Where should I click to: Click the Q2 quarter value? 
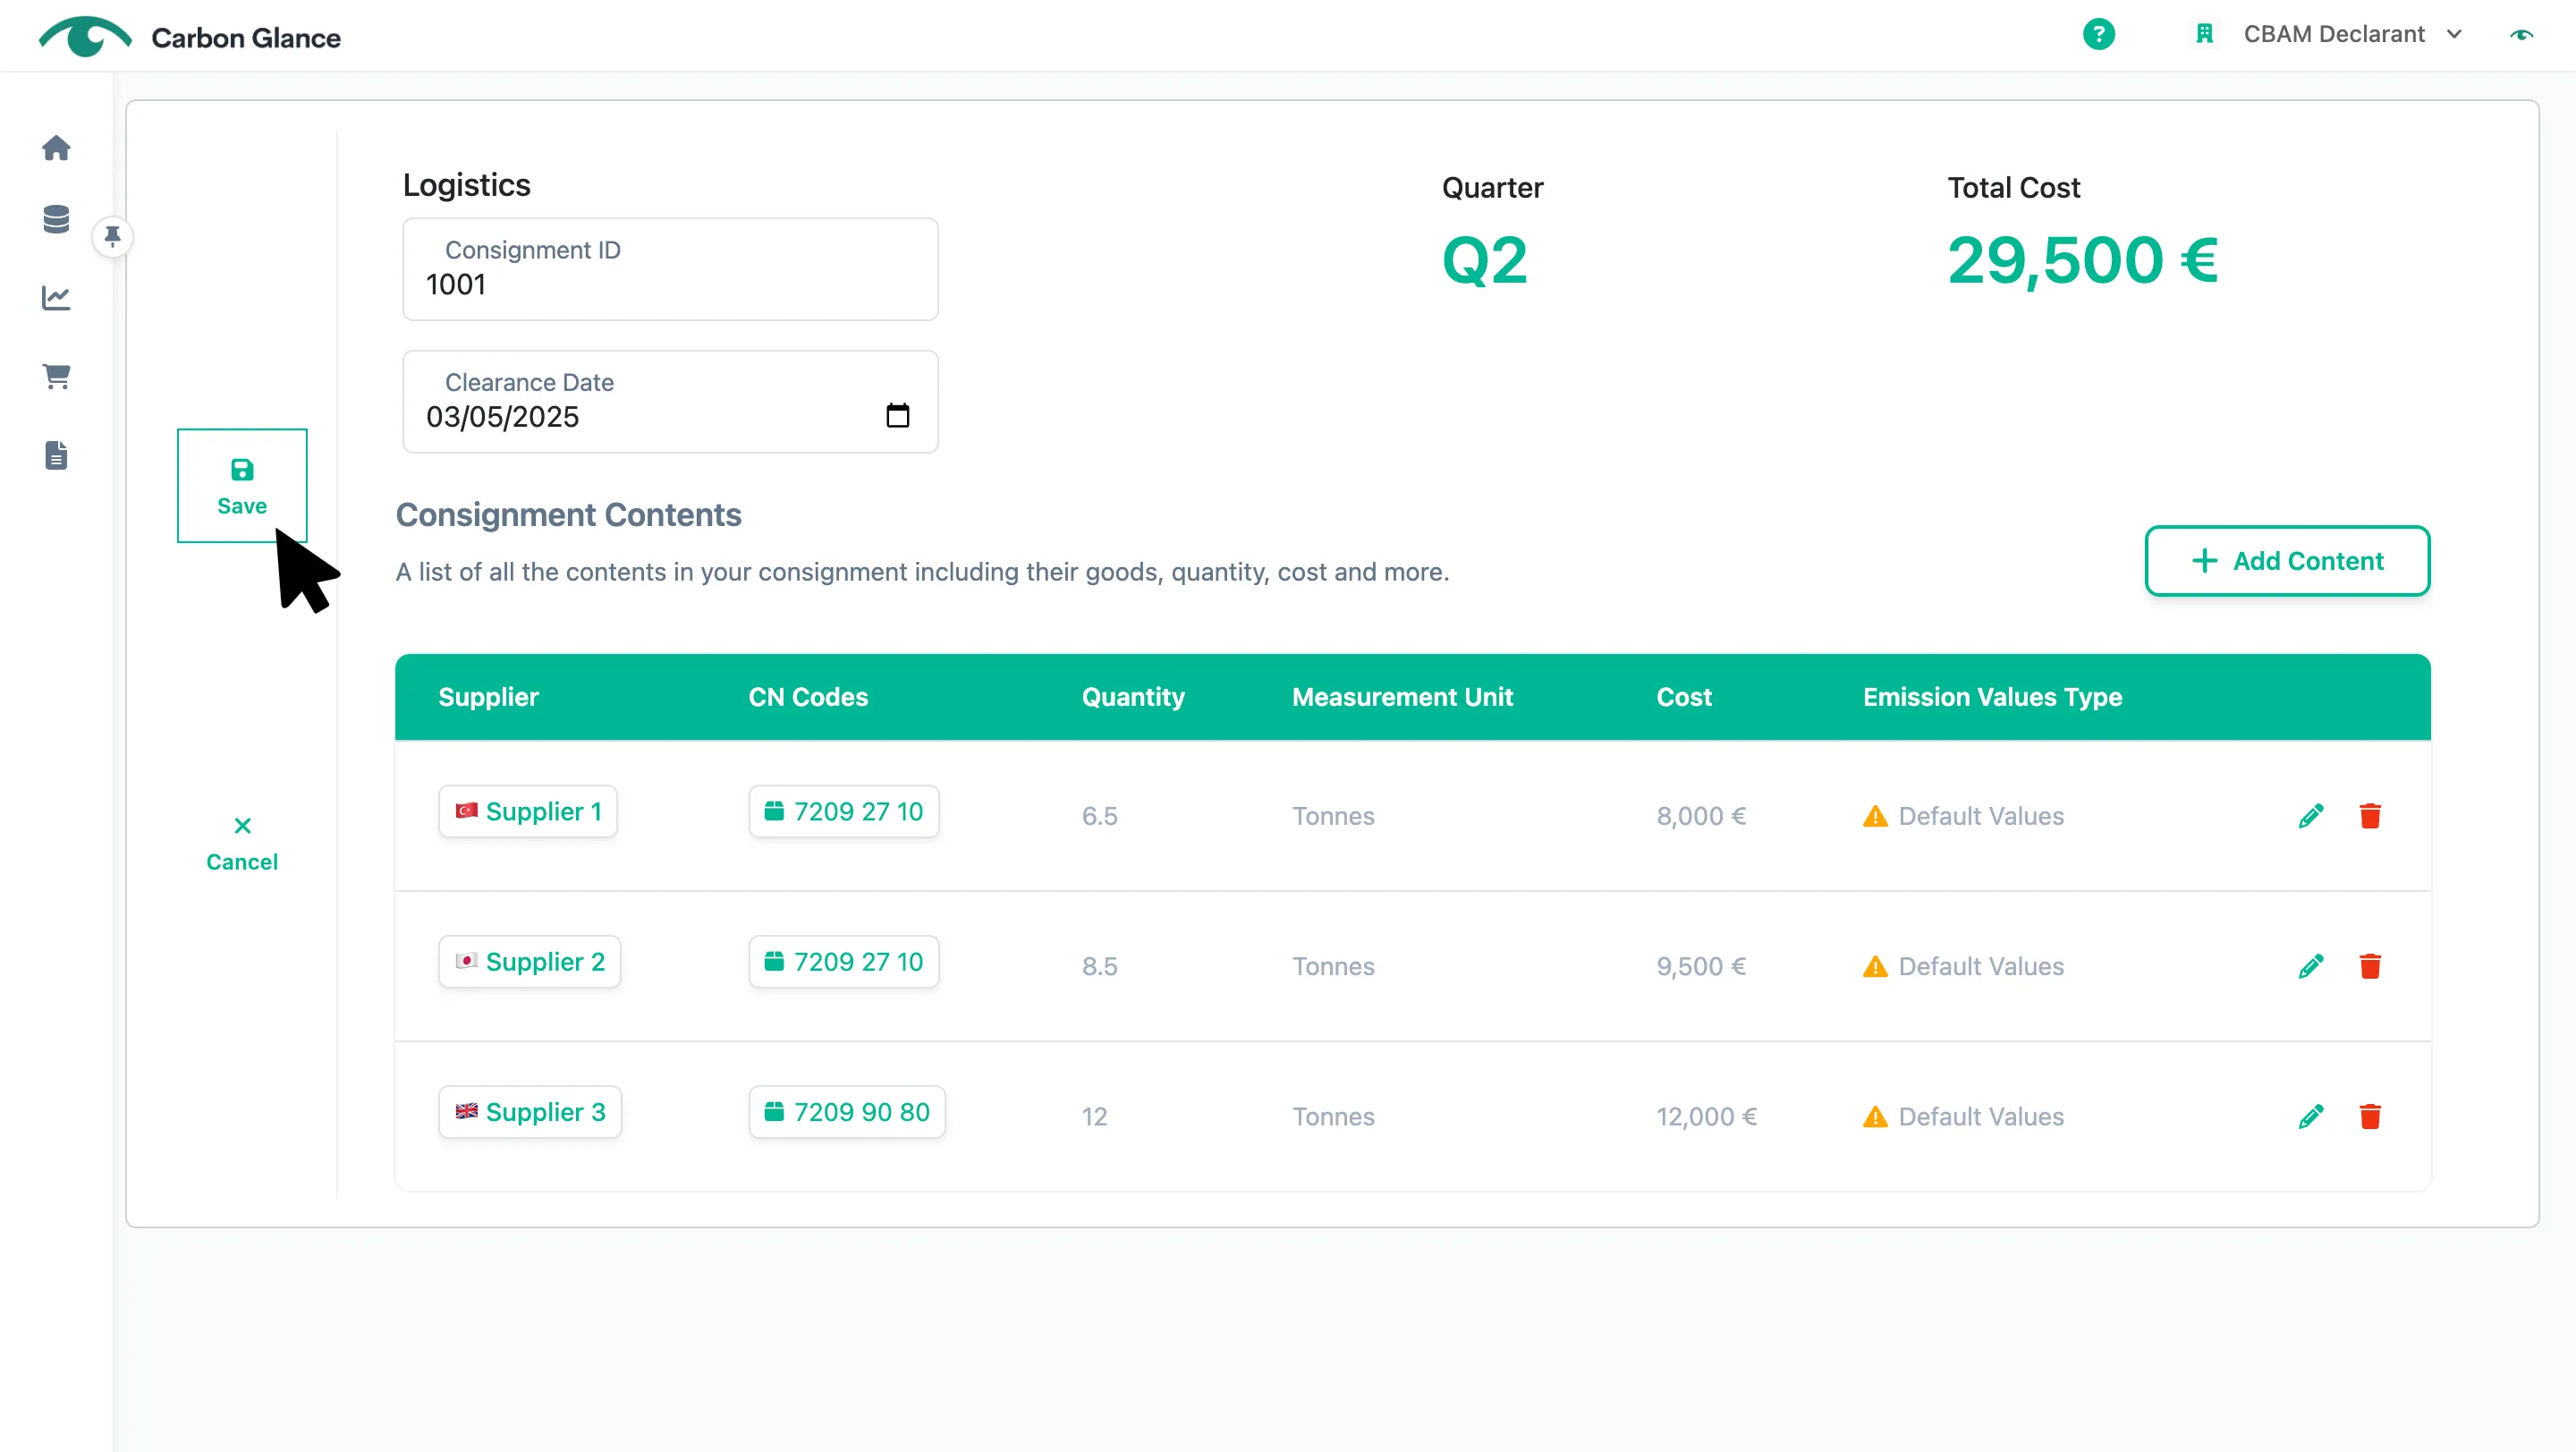coord(1484,260)
